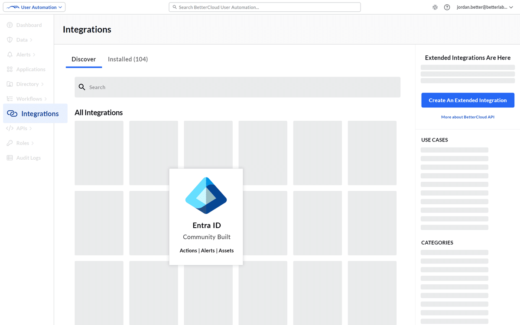Screen dimensions: 520x325
Task: Click Extended Integrations Are Here heading
Action: pyautogui.click(x=468, y=58)
